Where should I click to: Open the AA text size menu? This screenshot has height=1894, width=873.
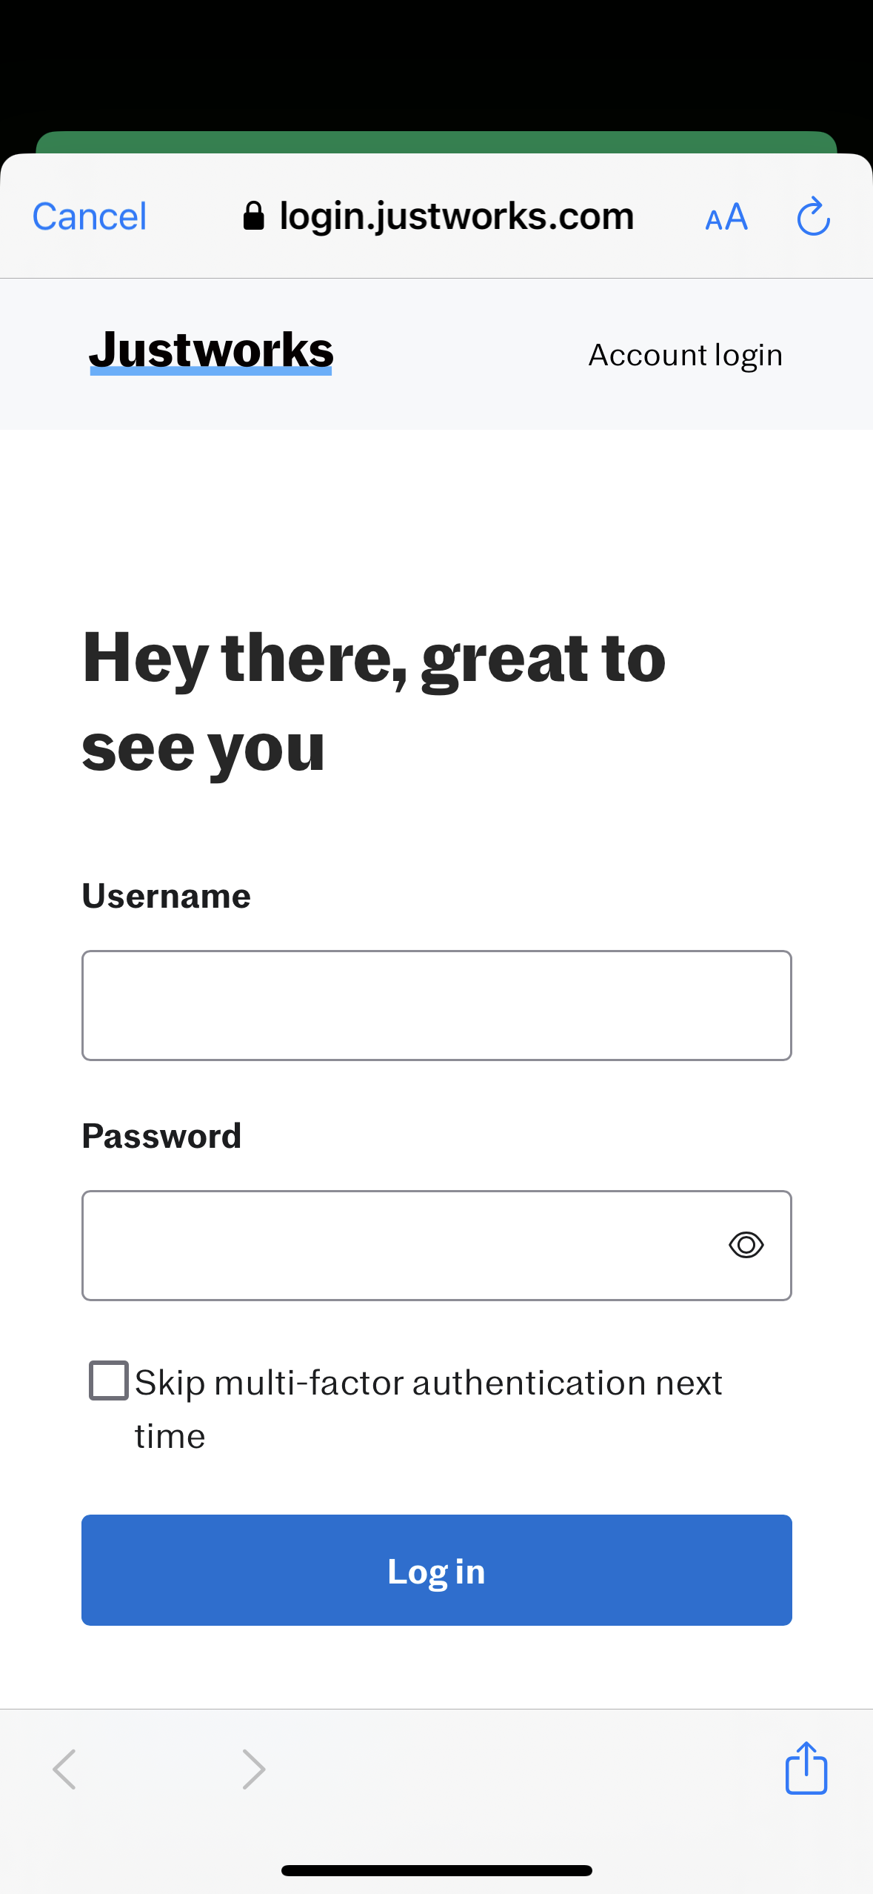pyautogui.click(x=726, y=218)
